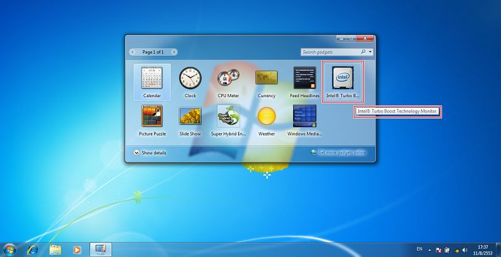
Task: Expand Show details panel
Action: tap(150, 152)
